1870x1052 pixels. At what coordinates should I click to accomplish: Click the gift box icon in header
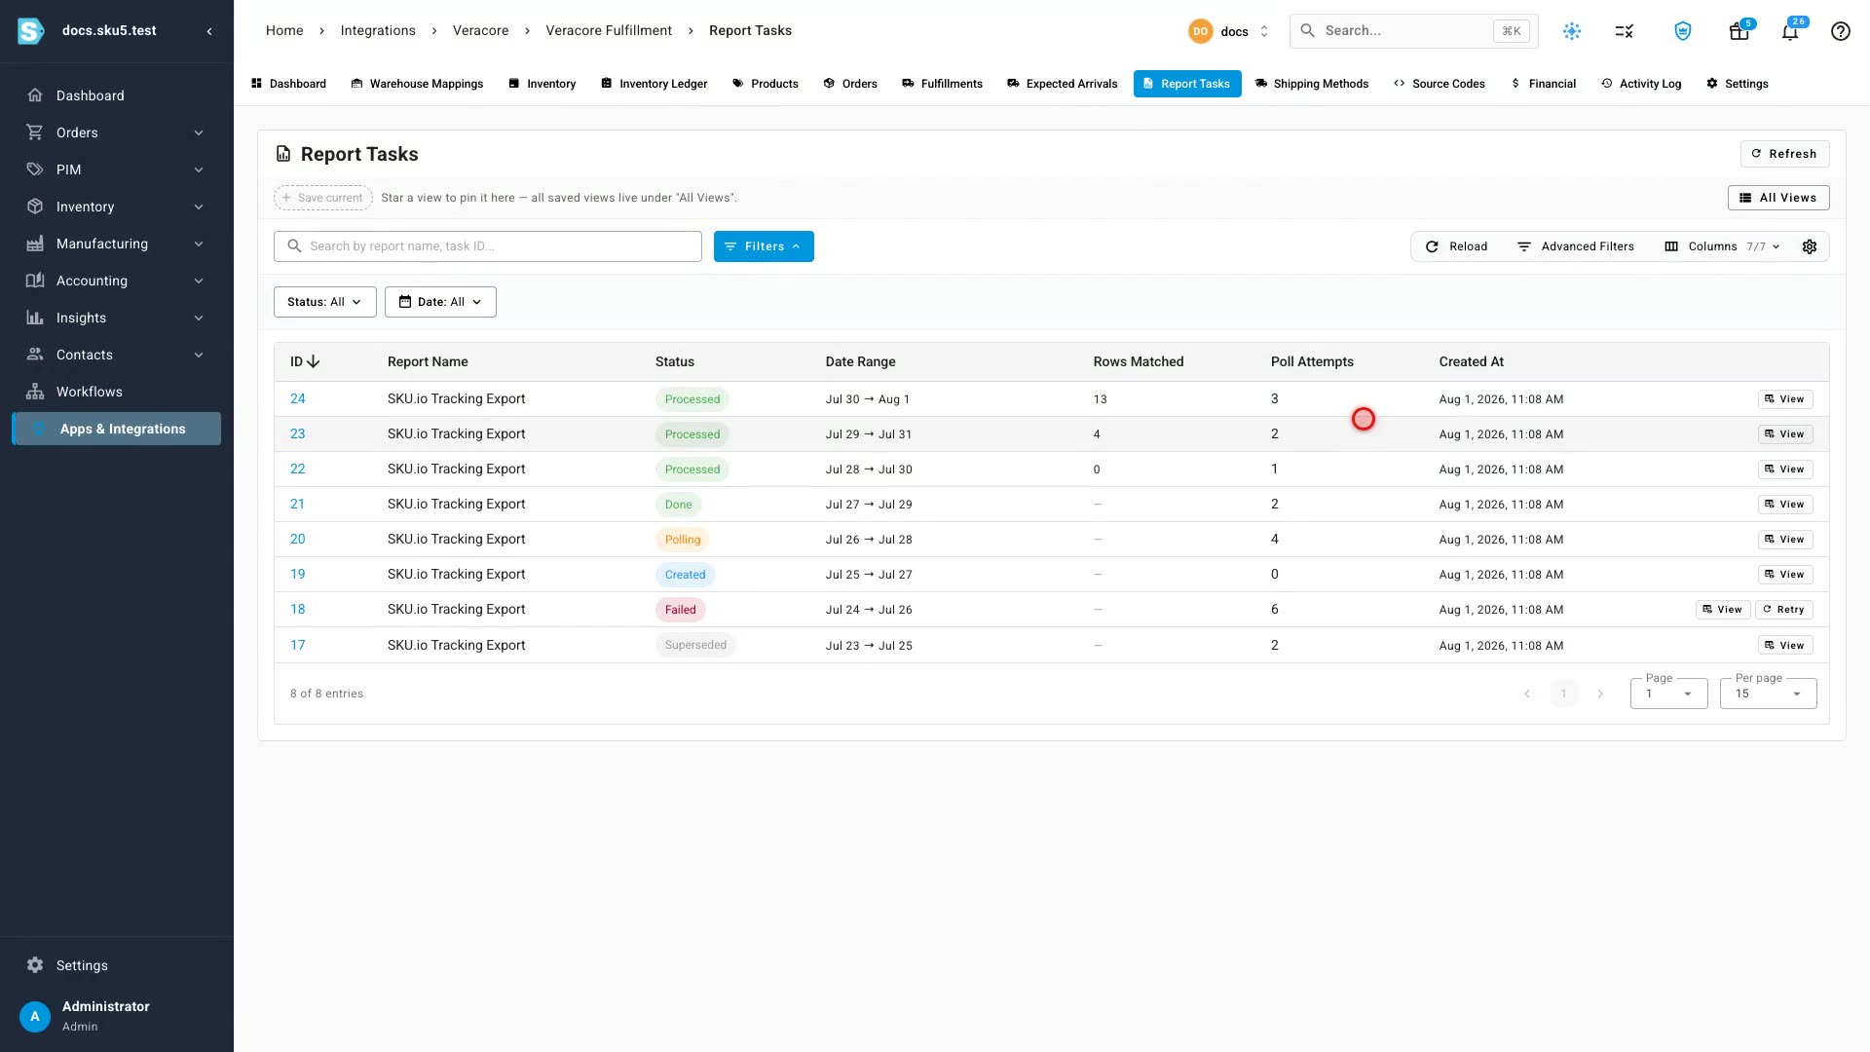tap(1739, 31)
